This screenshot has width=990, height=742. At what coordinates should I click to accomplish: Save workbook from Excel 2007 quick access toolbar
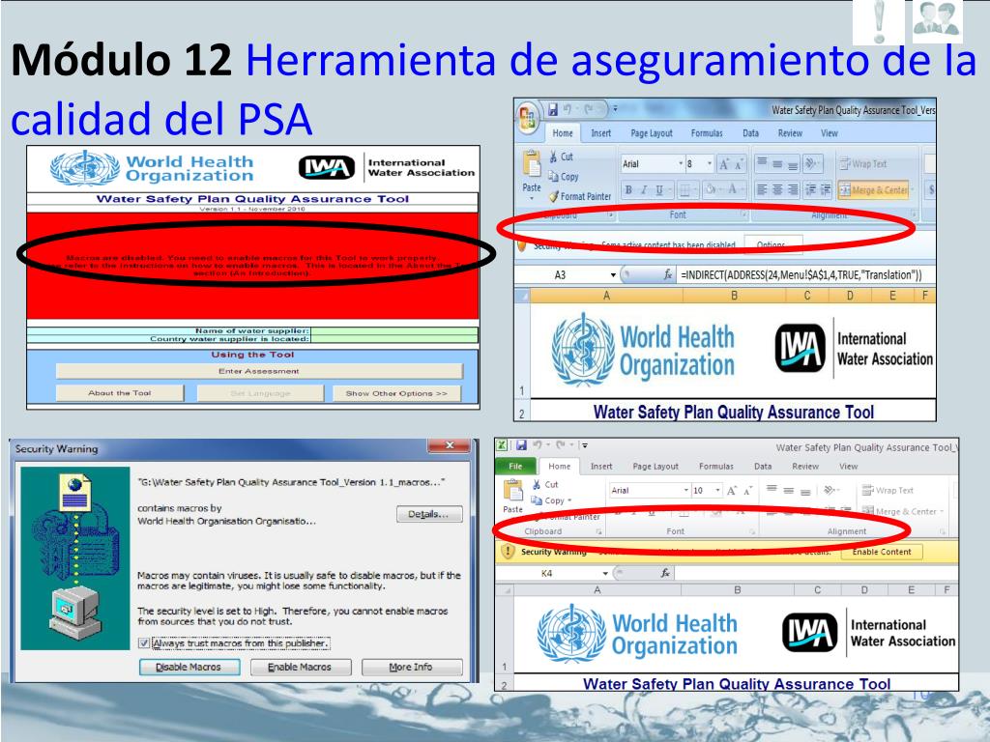pos(553,109)
